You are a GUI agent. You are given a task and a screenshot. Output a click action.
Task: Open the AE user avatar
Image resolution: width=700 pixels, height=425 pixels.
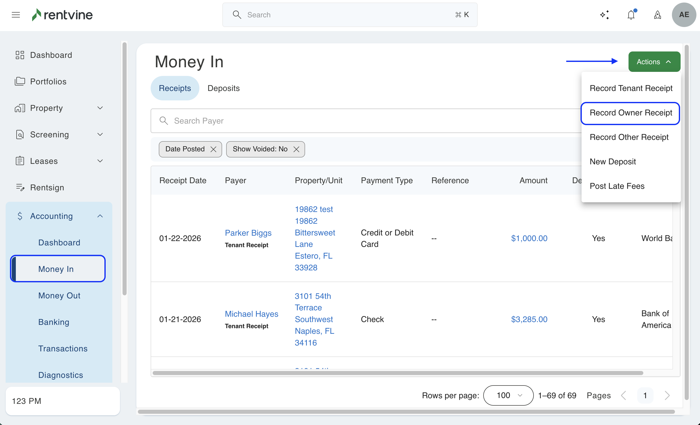pyautogui.click(x=684, y=15)
